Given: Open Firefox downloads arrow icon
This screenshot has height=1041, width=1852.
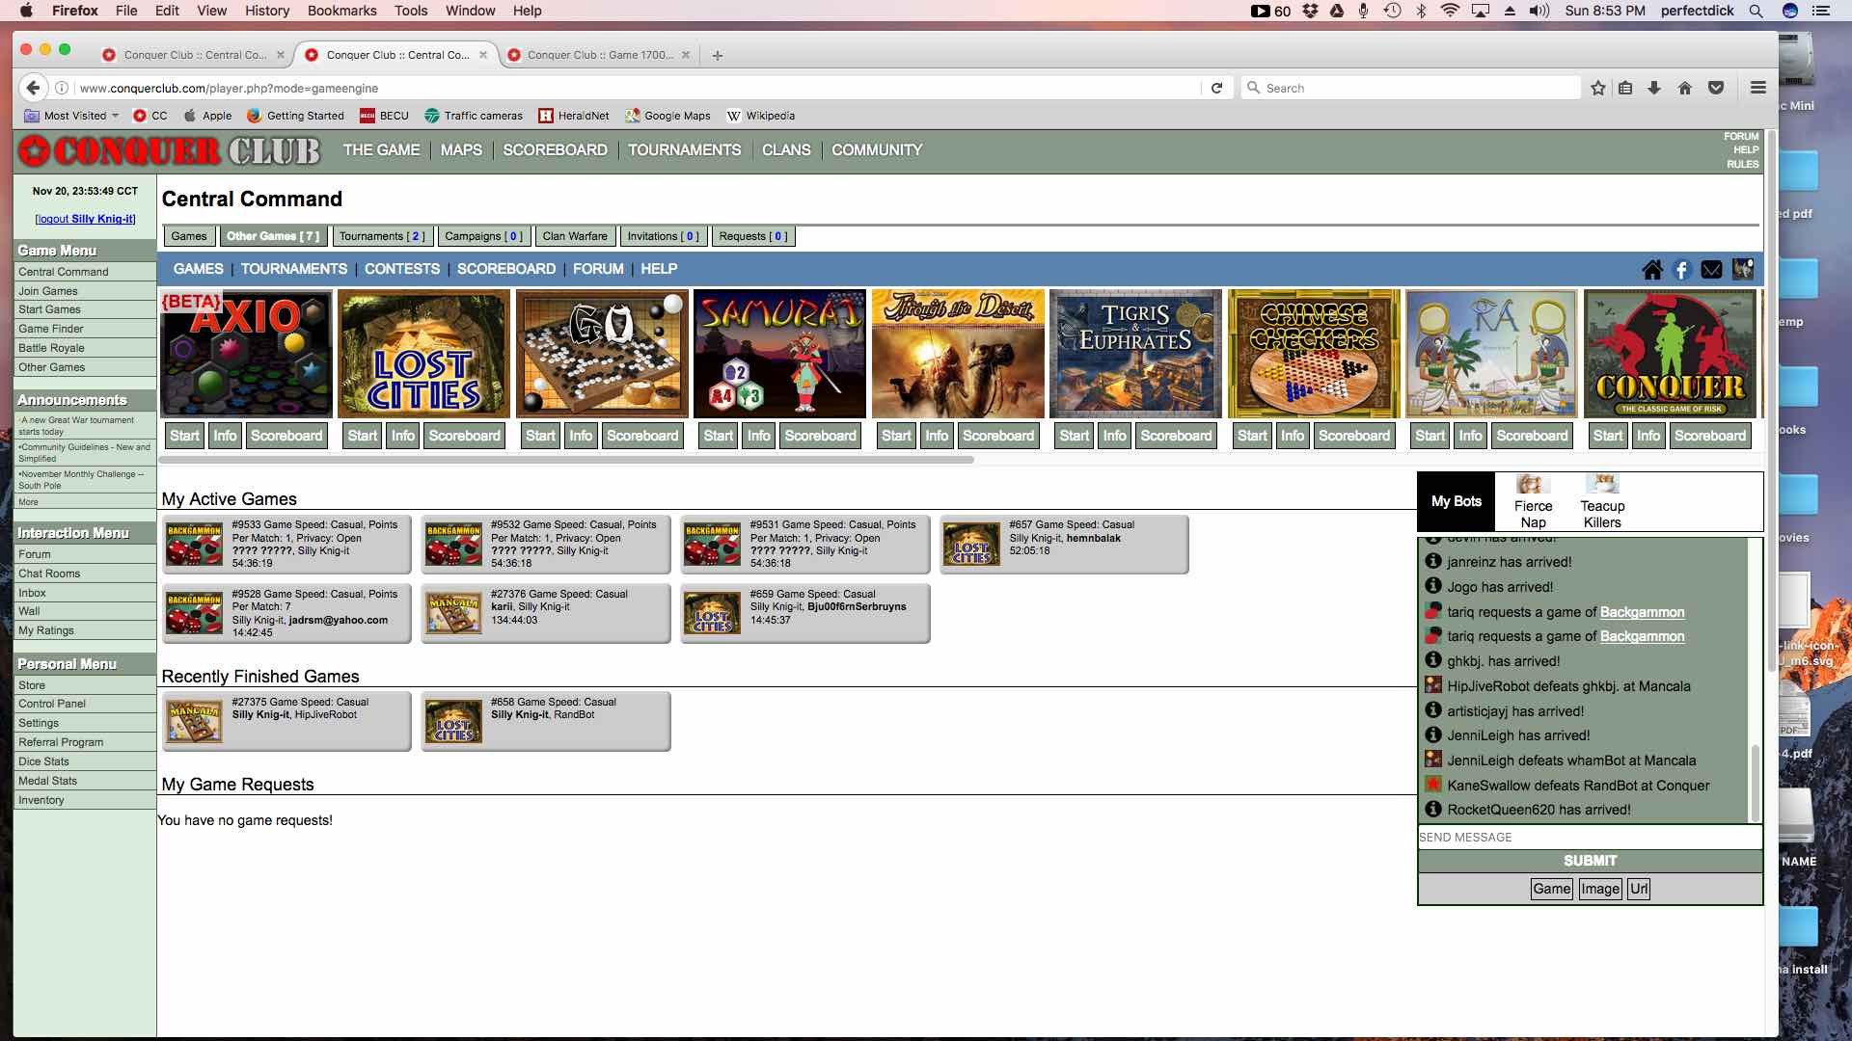Looking at the screenshot, I should click(1654, 88).
